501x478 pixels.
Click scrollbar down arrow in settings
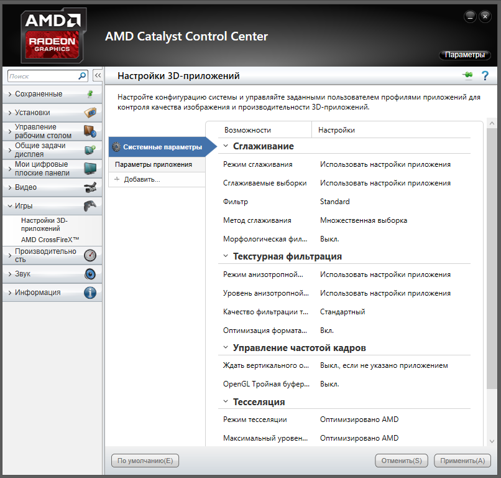coord(492,441)
